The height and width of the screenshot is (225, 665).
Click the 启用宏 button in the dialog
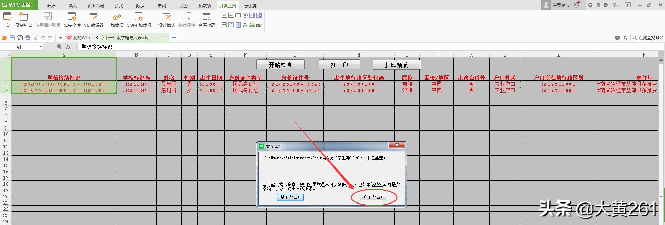point(373,197)
